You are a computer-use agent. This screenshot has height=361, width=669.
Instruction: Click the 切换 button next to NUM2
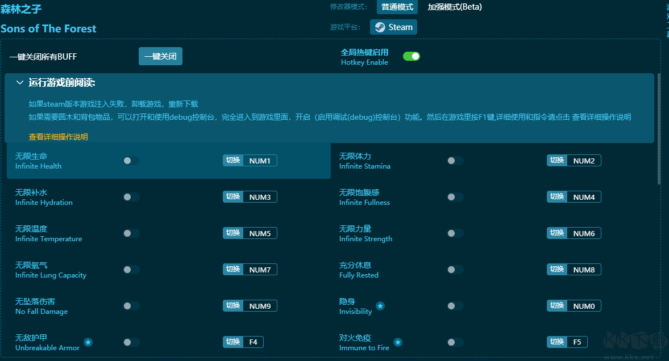pyautogui.click(x=556, y=161)
